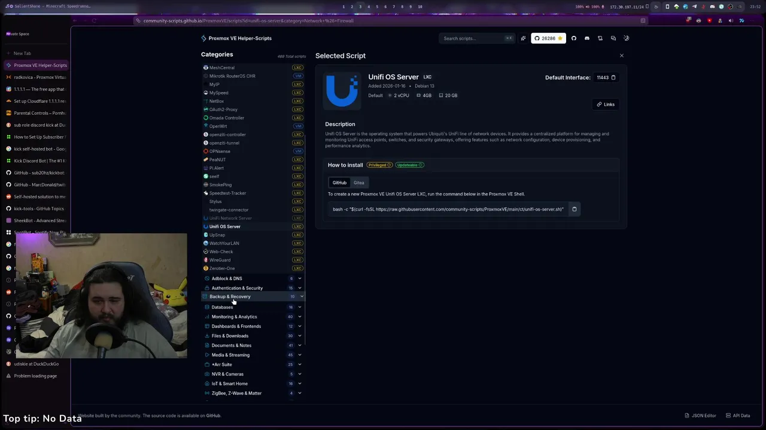This screenshot has height=430, width=766.
Task: Select Omada Controller script entry
Action: pyautogui.click(x=254, y=118)
